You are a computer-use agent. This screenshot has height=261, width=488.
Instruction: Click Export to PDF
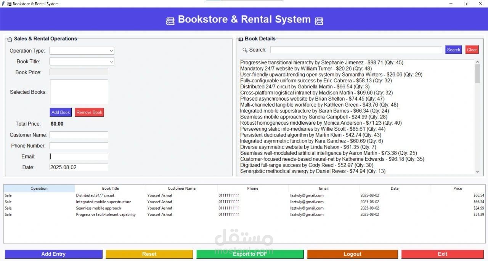pos(250,254)
